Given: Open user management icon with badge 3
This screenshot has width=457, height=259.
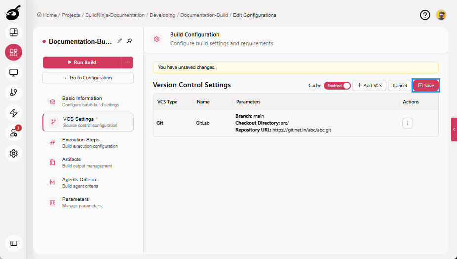Looking at the screenshot, I should coord(13,133).
